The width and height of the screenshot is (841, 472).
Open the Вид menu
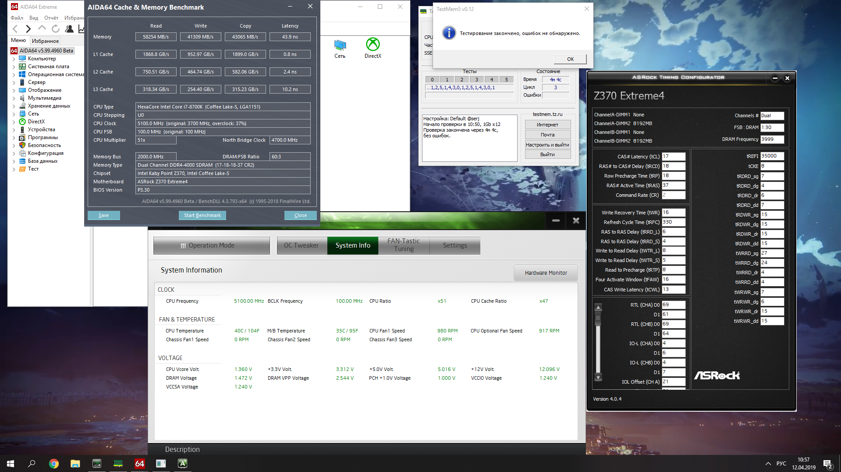[x=34, y=18]
